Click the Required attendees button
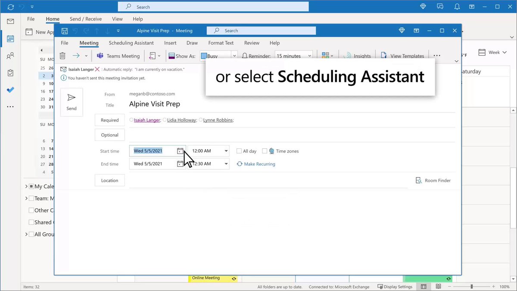The image size is (517, 291). tap(110, 120)
